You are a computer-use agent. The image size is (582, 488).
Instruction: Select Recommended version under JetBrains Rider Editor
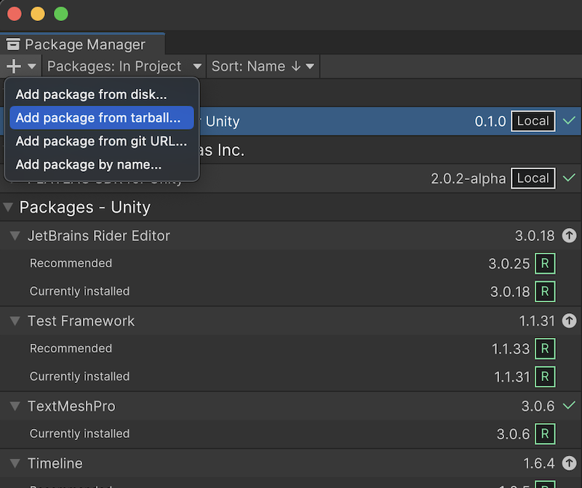[x=291, y=264]
